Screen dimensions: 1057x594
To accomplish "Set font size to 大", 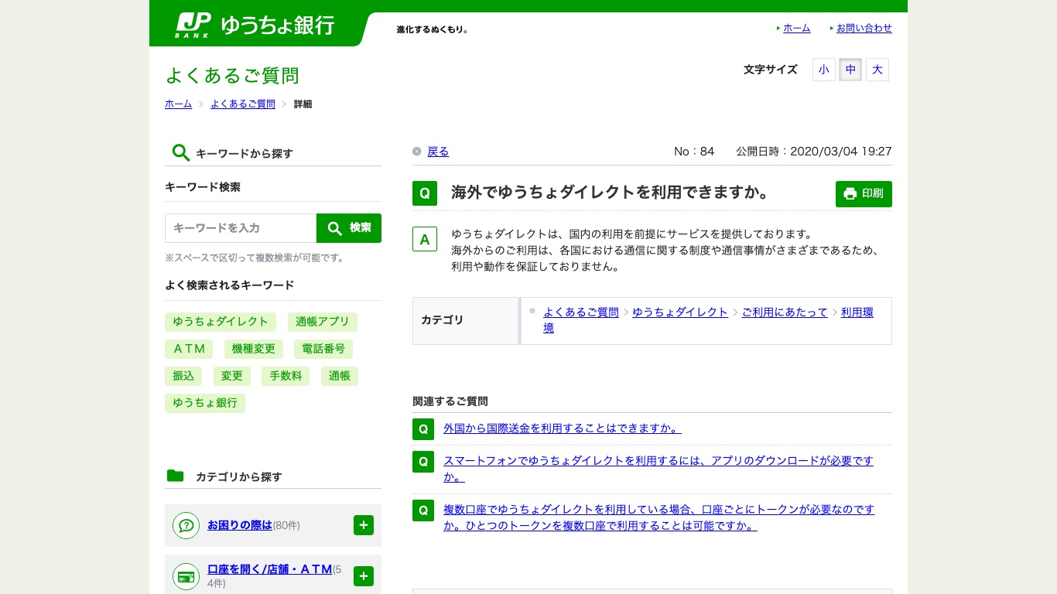I will pos(877,70).
